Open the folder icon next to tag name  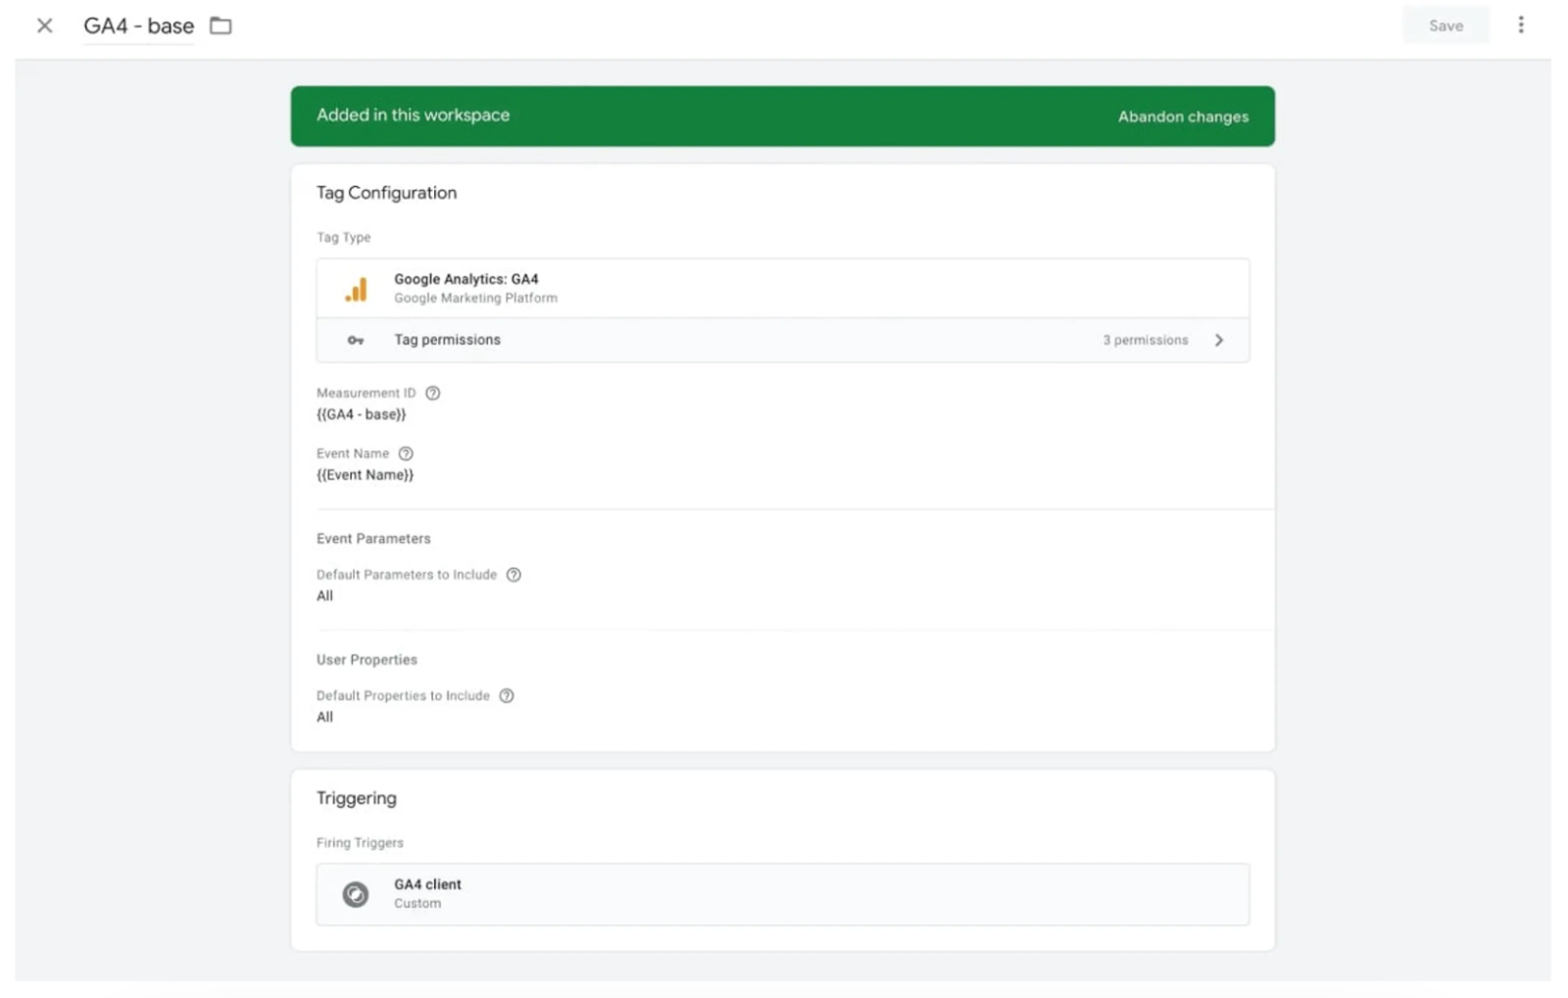pos(220,25)
